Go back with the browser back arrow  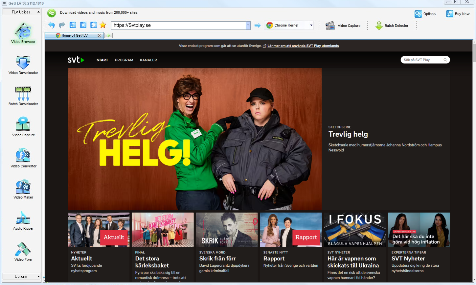pyautogui.click(x=52, y=25)
